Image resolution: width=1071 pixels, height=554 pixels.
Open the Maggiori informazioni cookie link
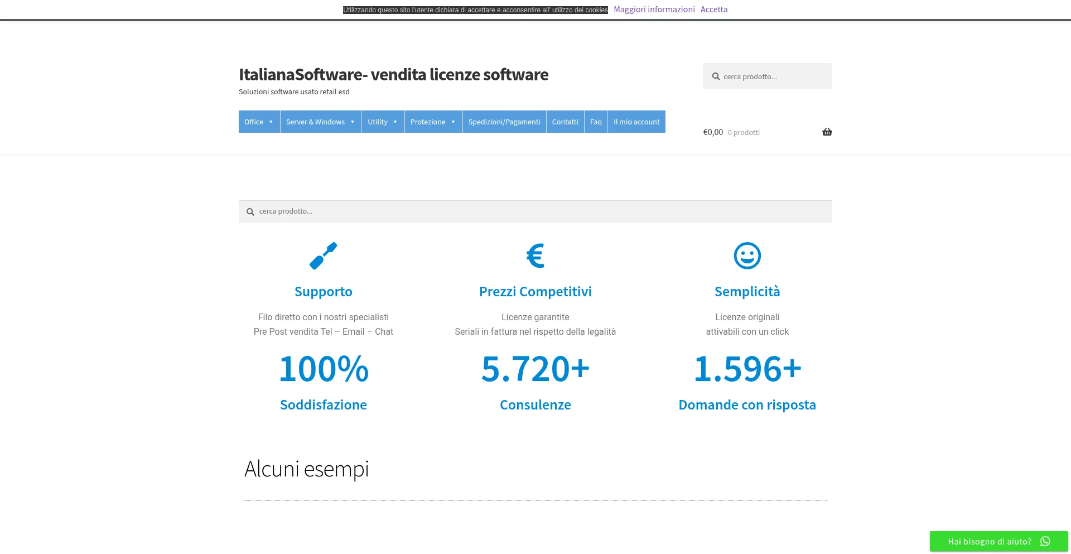coord(654,9)
